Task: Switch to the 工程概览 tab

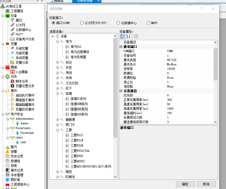Action: pos(57,1)
